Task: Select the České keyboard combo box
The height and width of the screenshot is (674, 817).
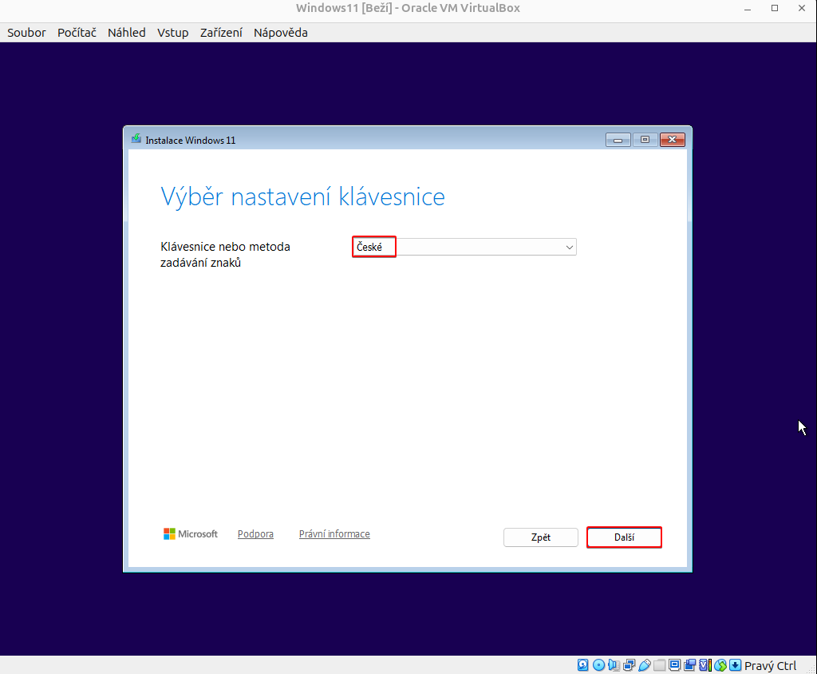Action: [x=463, y=248]
